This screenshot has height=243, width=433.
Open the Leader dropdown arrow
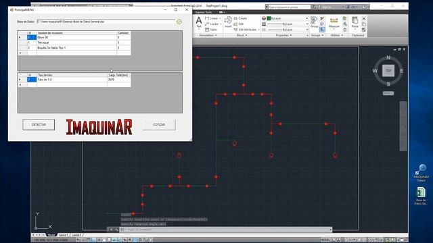coord(221,24)
